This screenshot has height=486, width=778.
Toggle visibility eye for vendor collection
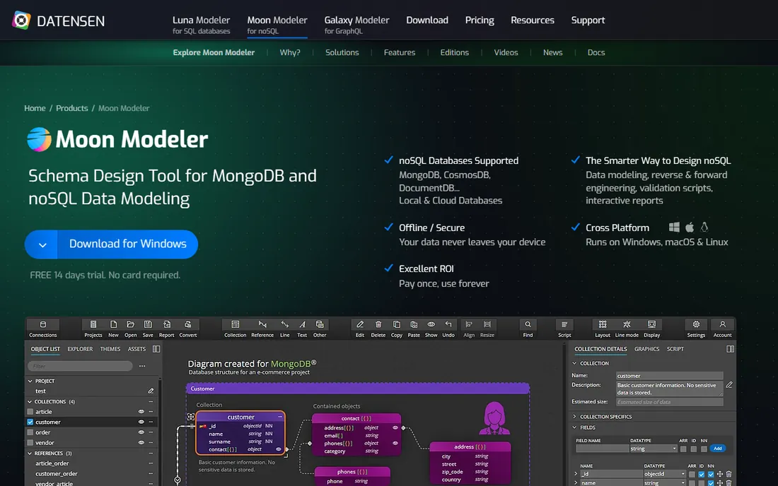[141, 443]
